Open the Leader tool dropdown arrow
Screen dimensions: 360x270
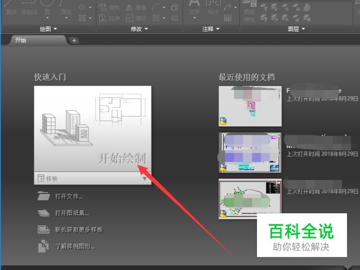(236, 7)
